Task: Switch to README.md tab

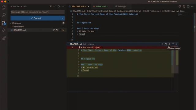Action: [77, 6]
